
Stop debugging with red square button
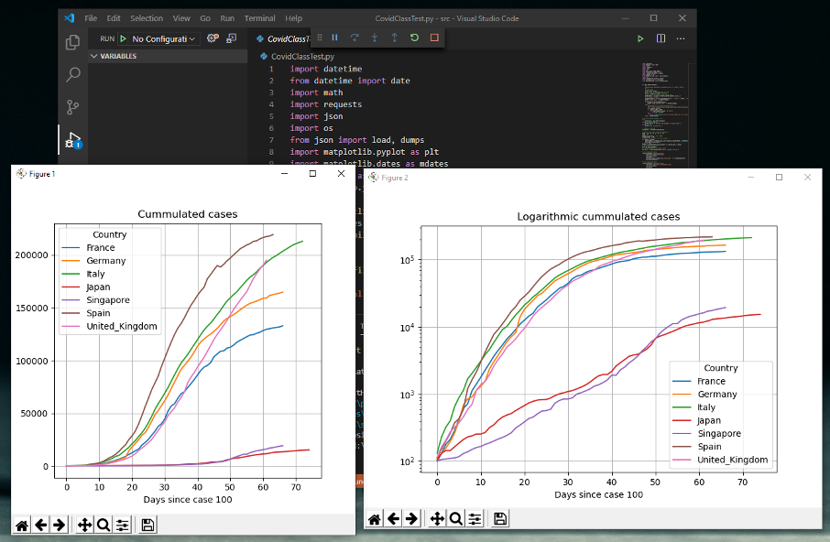click(x=434, y=38)
